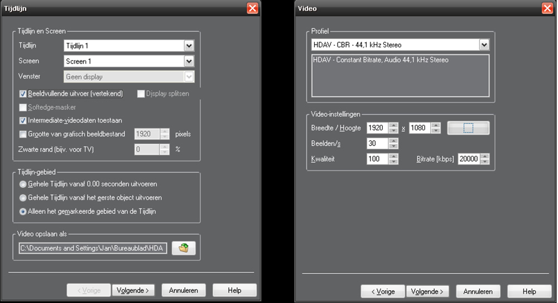558x303 pixels.
Task: Click the Bitrate [kbps] input field
Action: tap(468, 159)
